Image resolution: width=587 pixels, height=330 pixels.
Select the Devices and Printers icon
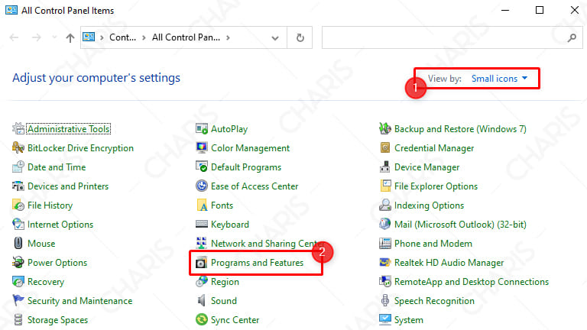click(18, 186)
